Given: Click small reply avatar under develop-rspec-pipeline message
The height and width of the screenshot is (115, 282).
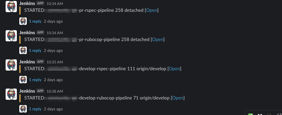Looking at the screenshot, I should click(23, 80).
